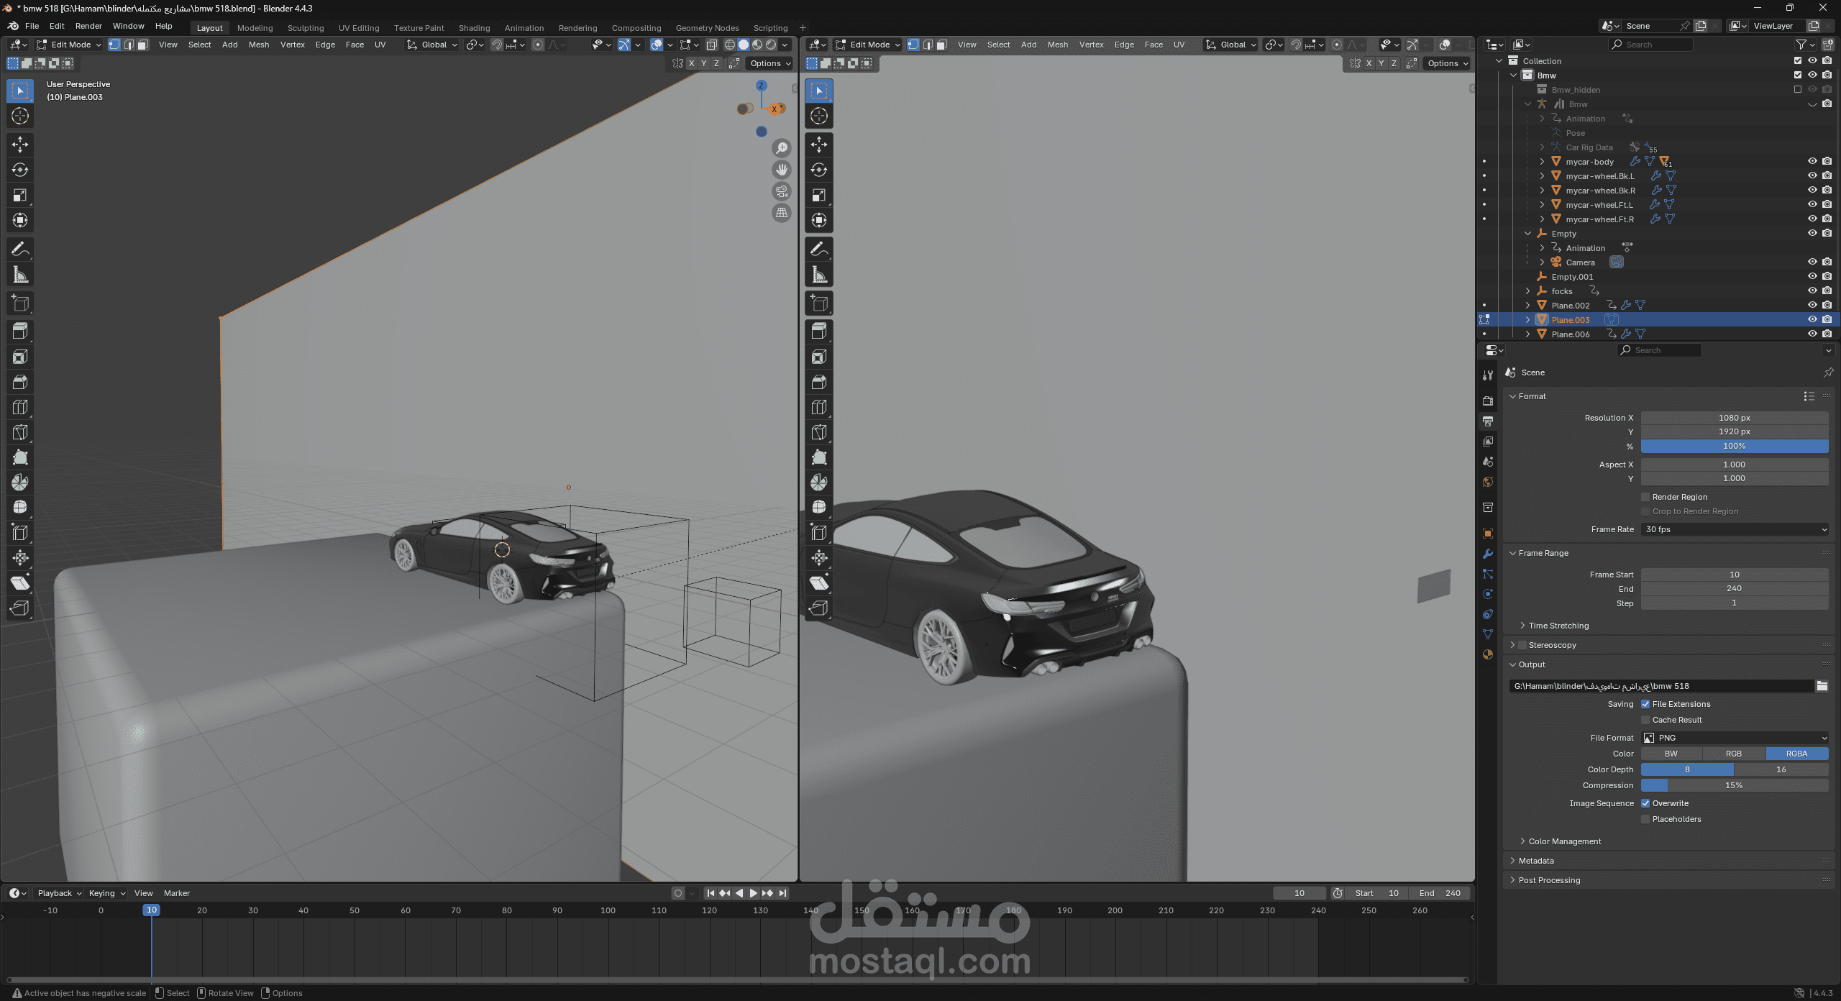Image resolution: width=1841 pixels, height=1001 pixels.
Task: Open the Object properties tab
Action: tap(1488, 534)
